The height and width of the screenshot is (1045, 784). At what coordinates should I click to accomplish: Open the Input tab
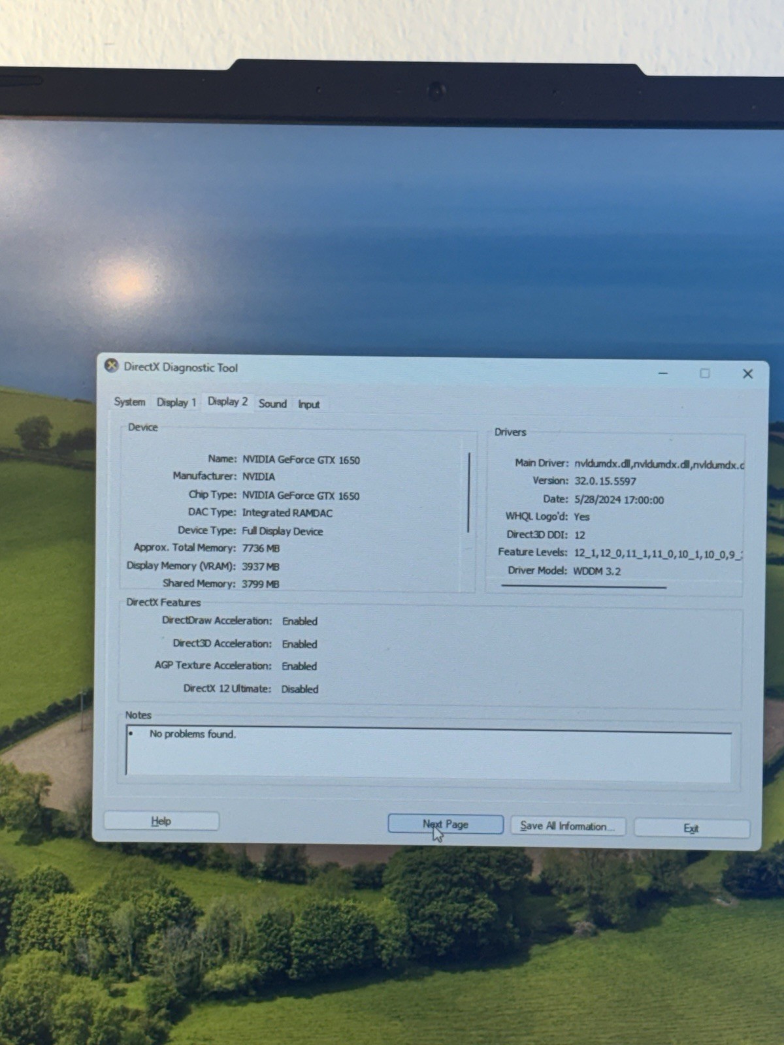[x=309, y=404]
